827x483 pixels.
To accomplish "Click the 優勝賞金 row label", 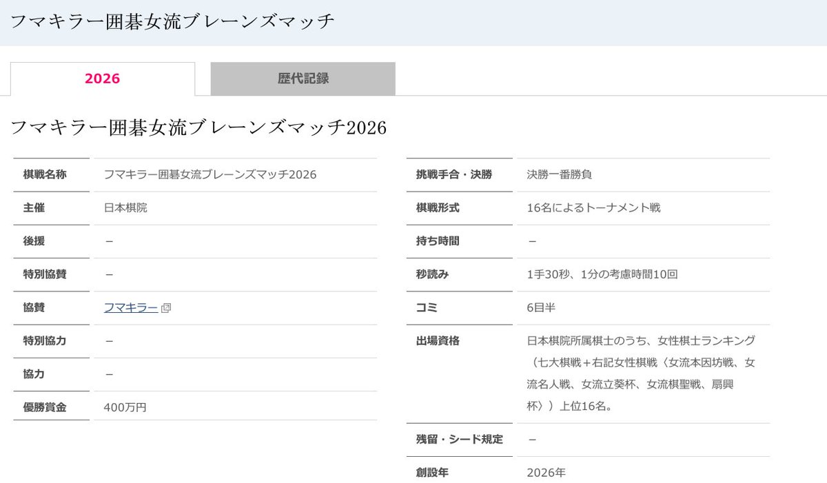I will click(x=45, y=407).
